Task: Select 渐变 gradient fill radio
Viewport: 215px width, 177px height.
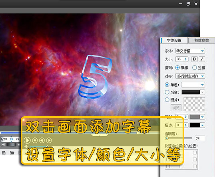Action: coord(167,92)
